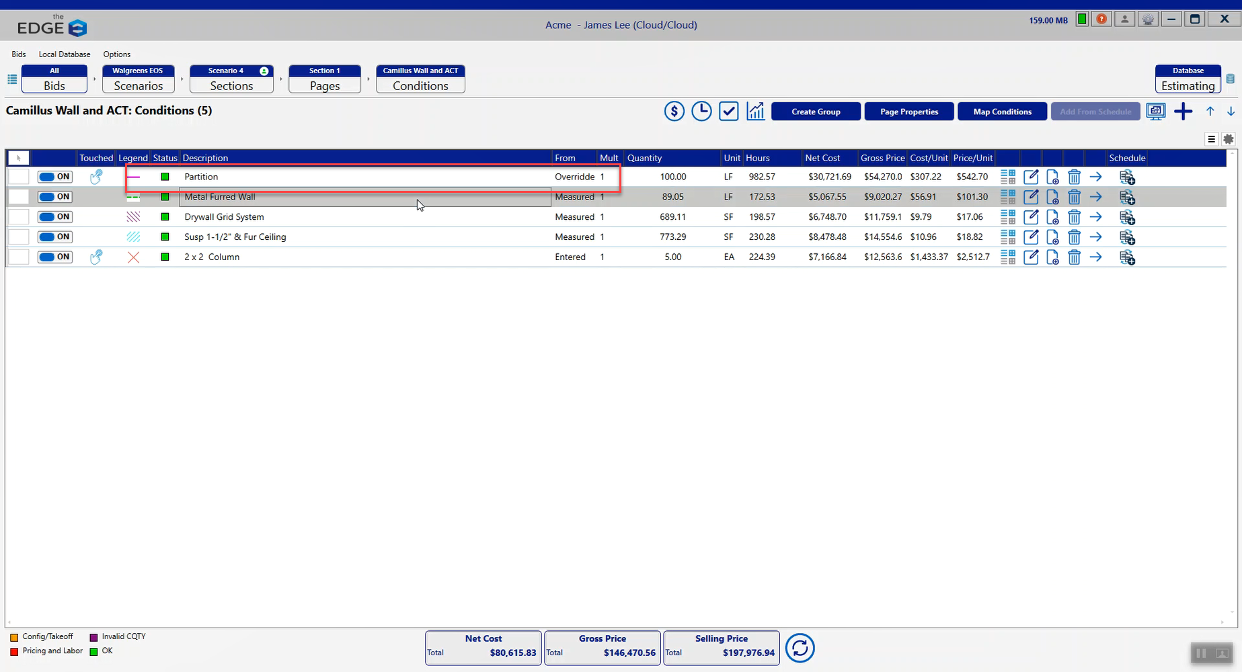Open the clock labor hours icon
The image size is (1242, 672).
[701, 111]
